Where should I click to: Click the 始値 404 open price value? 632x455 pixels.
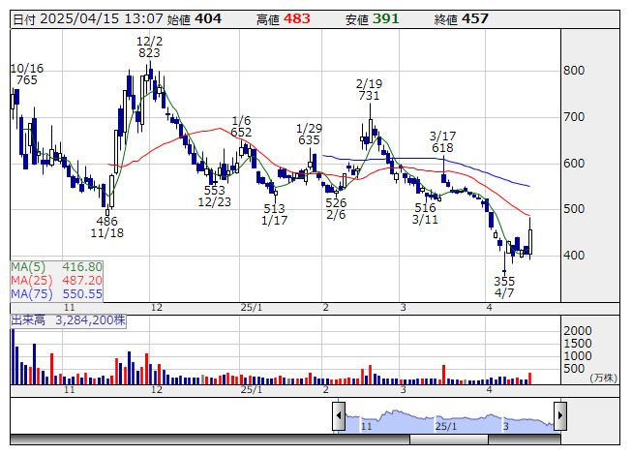click(x=195, y=19)
